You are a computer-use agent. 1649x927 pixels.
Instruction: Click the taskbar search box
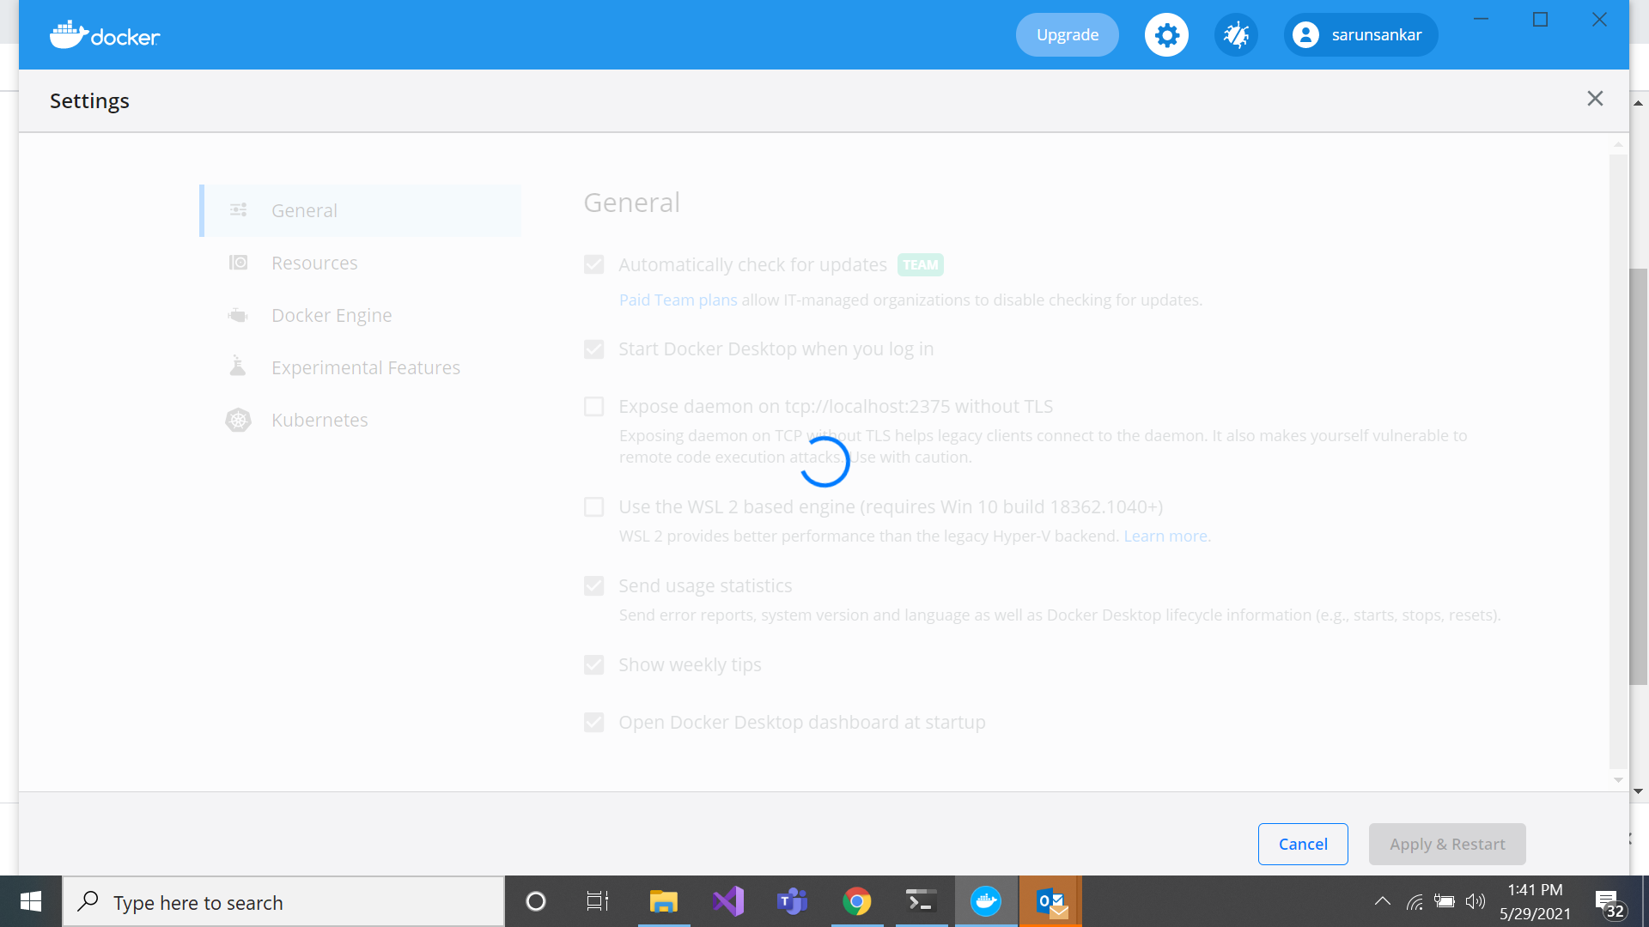pyautogui.click(x=283, y=901)
